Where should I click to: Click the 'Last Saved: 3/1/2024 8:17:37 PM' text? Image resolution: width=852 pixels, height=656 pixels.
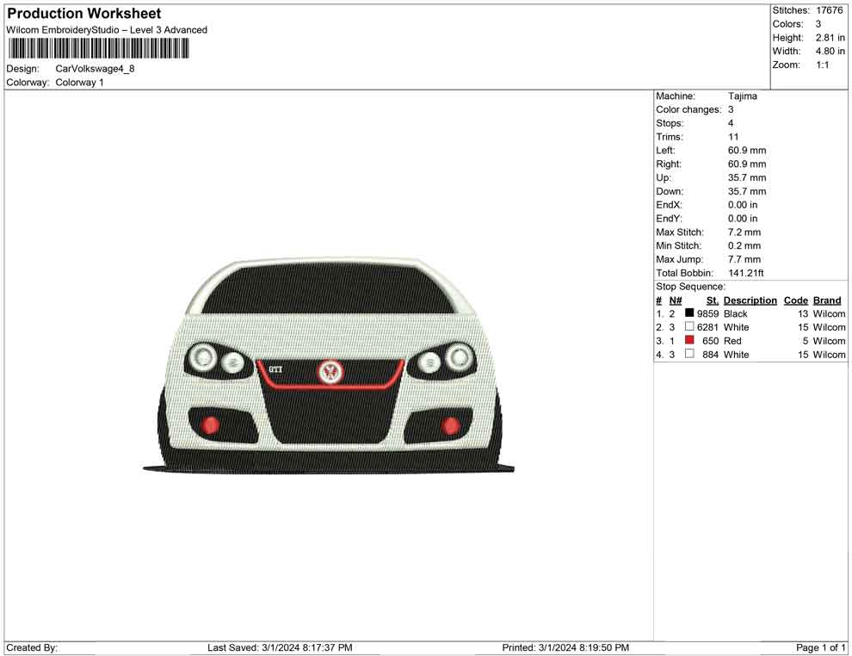[280, 647]
